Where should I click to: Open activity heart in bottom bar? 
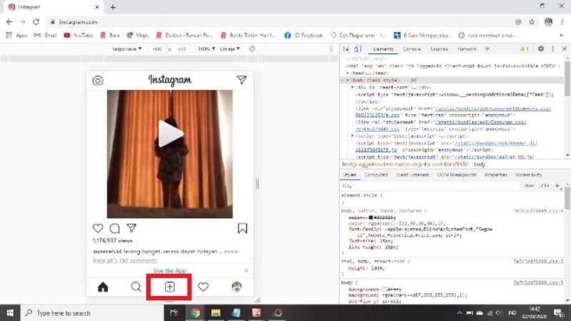(203, 287)
